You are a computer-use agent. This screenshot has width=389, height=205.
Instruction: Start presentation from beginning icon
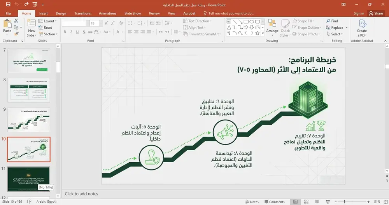[35, 4]
